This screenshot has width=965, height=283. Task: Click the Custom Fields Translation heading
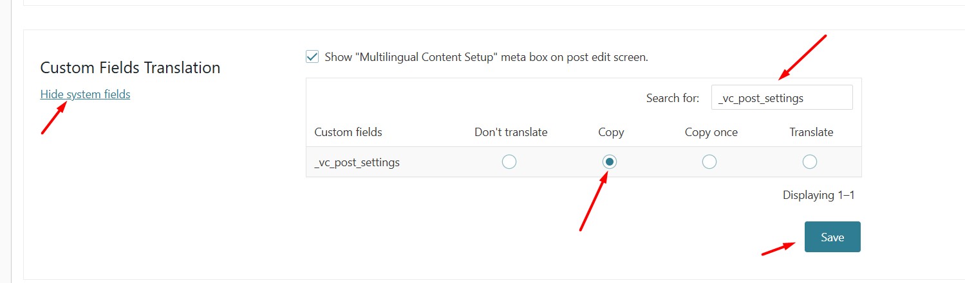[130, 67]
